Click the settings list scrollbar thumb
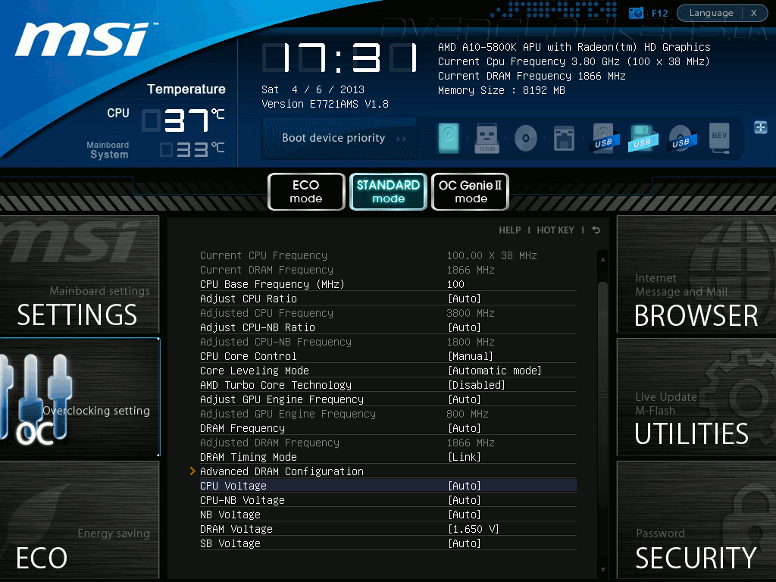This screenshot has height=582, width=776. 602,393
